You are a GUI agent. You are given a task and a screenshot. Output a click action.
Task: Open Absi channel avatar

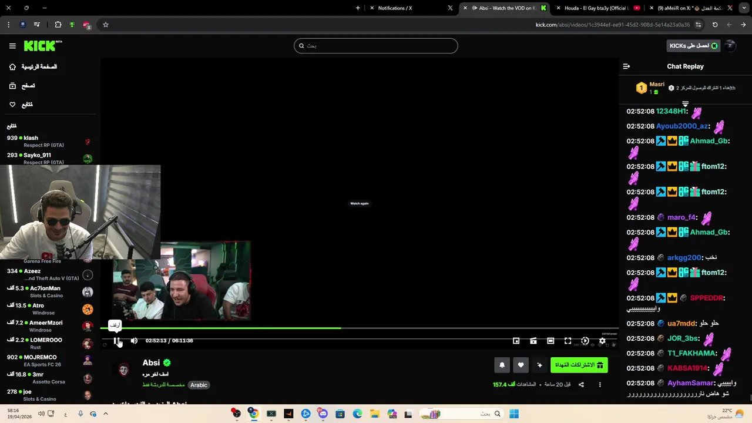point(123,370)
